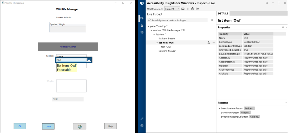Select list item 'Beetle' in the tree

point(167,39)
